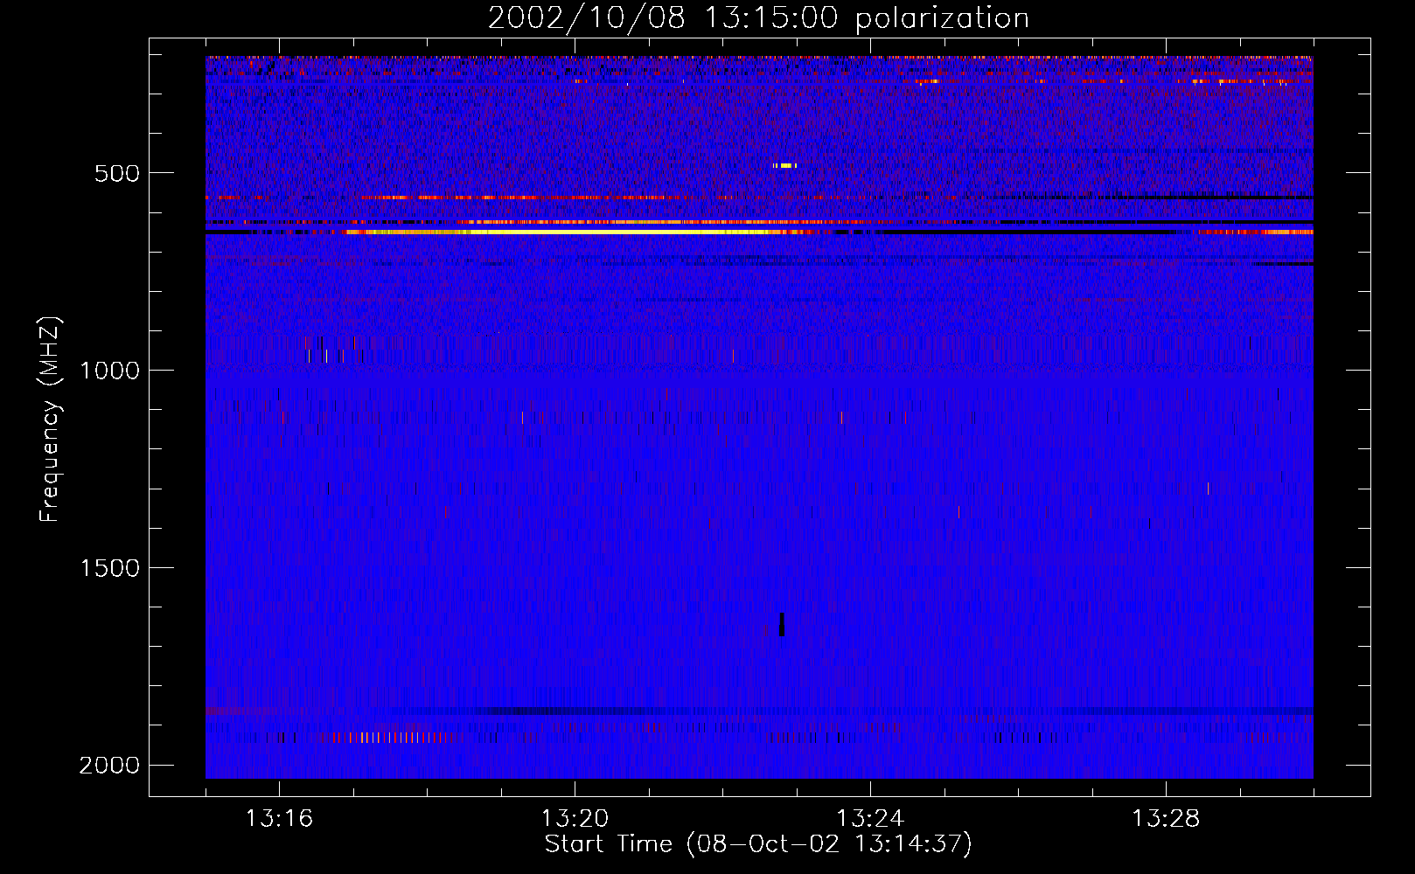This screenshot has width=1415, height=874.
Task: Click the plot title "2002/10/08 13:15:00 polarization"
Action: point(758,18)
